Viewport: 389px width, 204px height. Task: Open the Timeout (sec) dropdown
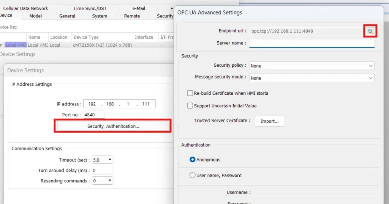103,160
